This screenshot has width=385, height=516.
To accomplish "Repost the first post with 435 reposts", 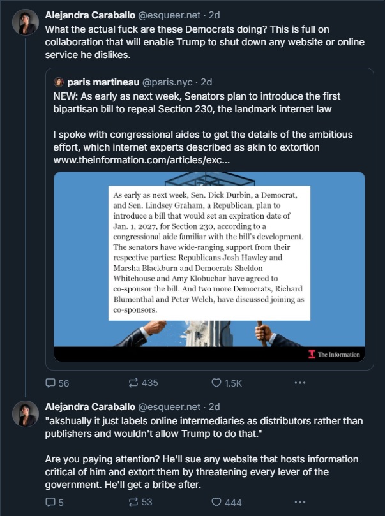I will (x=133, y=383).
